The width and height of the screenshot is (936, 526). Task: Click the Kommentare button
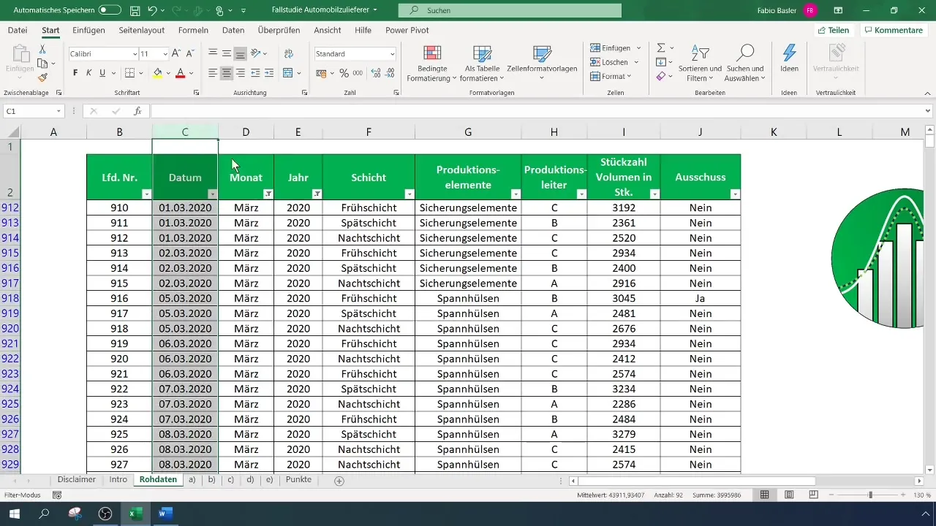tap(894, 30)
